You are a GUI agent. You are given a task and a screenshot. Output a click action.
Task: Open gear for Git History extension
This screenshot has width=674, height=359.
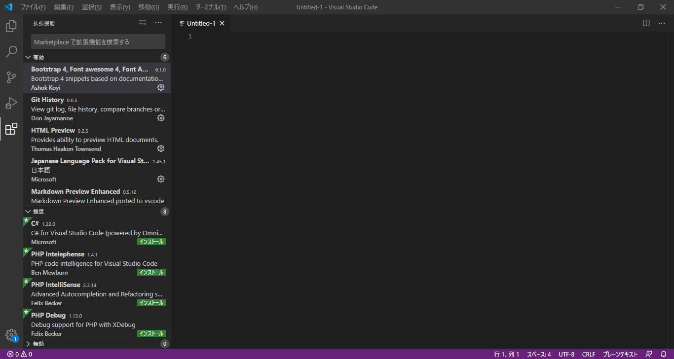[161, 118]
